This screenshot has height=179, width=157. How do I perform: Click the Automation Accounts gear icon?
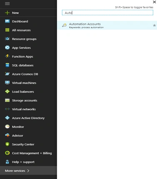click(x=64, y=25)
